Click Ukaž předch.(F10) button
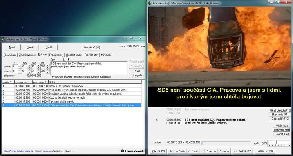Image resolution: width=293 pixels, height=156 pixels. tap(280, 110)
